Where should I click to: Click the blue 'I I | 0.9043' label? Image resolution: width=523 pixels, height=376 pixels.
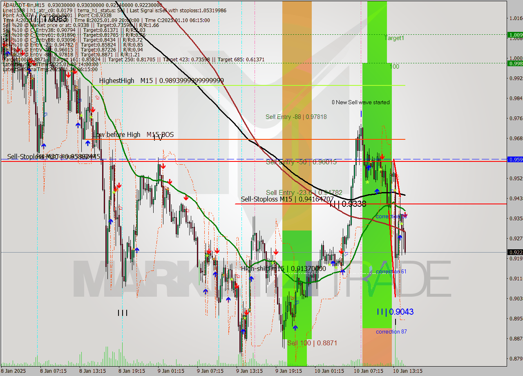click(x=395, y=312)
